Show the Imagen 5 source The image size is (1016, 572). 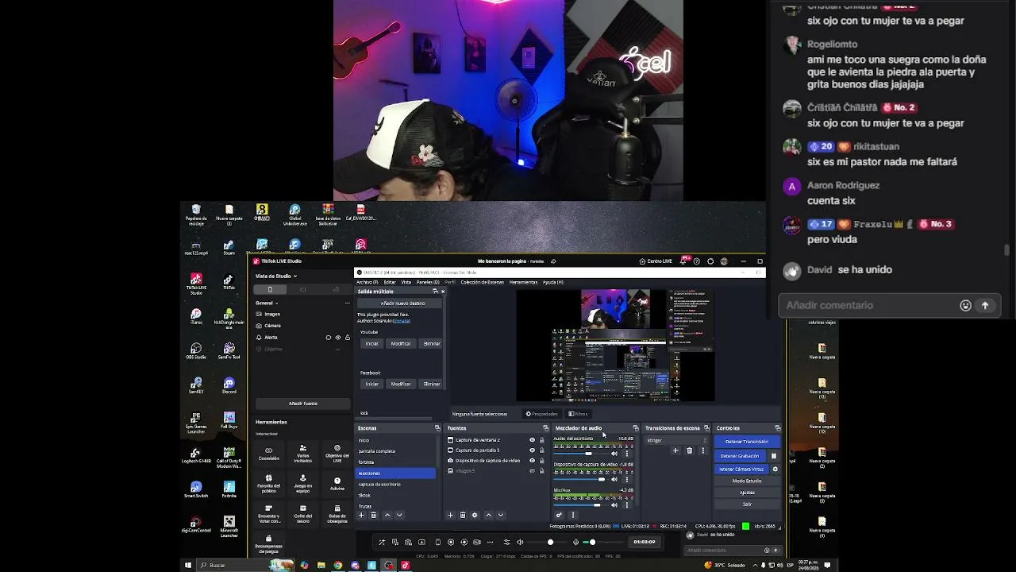click(x=532, y=470)
